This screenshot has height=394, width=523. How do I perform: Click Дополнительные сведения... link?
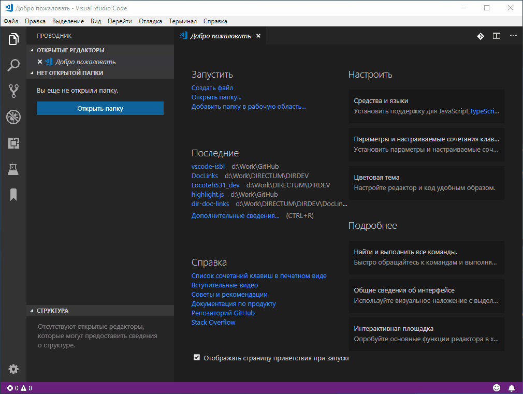pos(236,216)
